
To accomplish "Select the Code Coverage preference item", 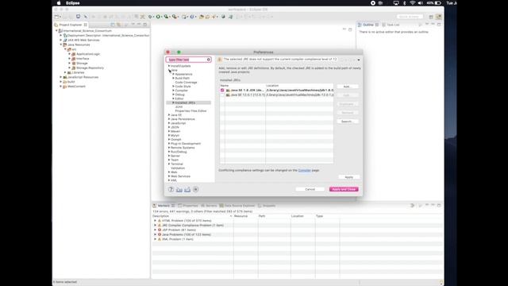I will (186, 83).
